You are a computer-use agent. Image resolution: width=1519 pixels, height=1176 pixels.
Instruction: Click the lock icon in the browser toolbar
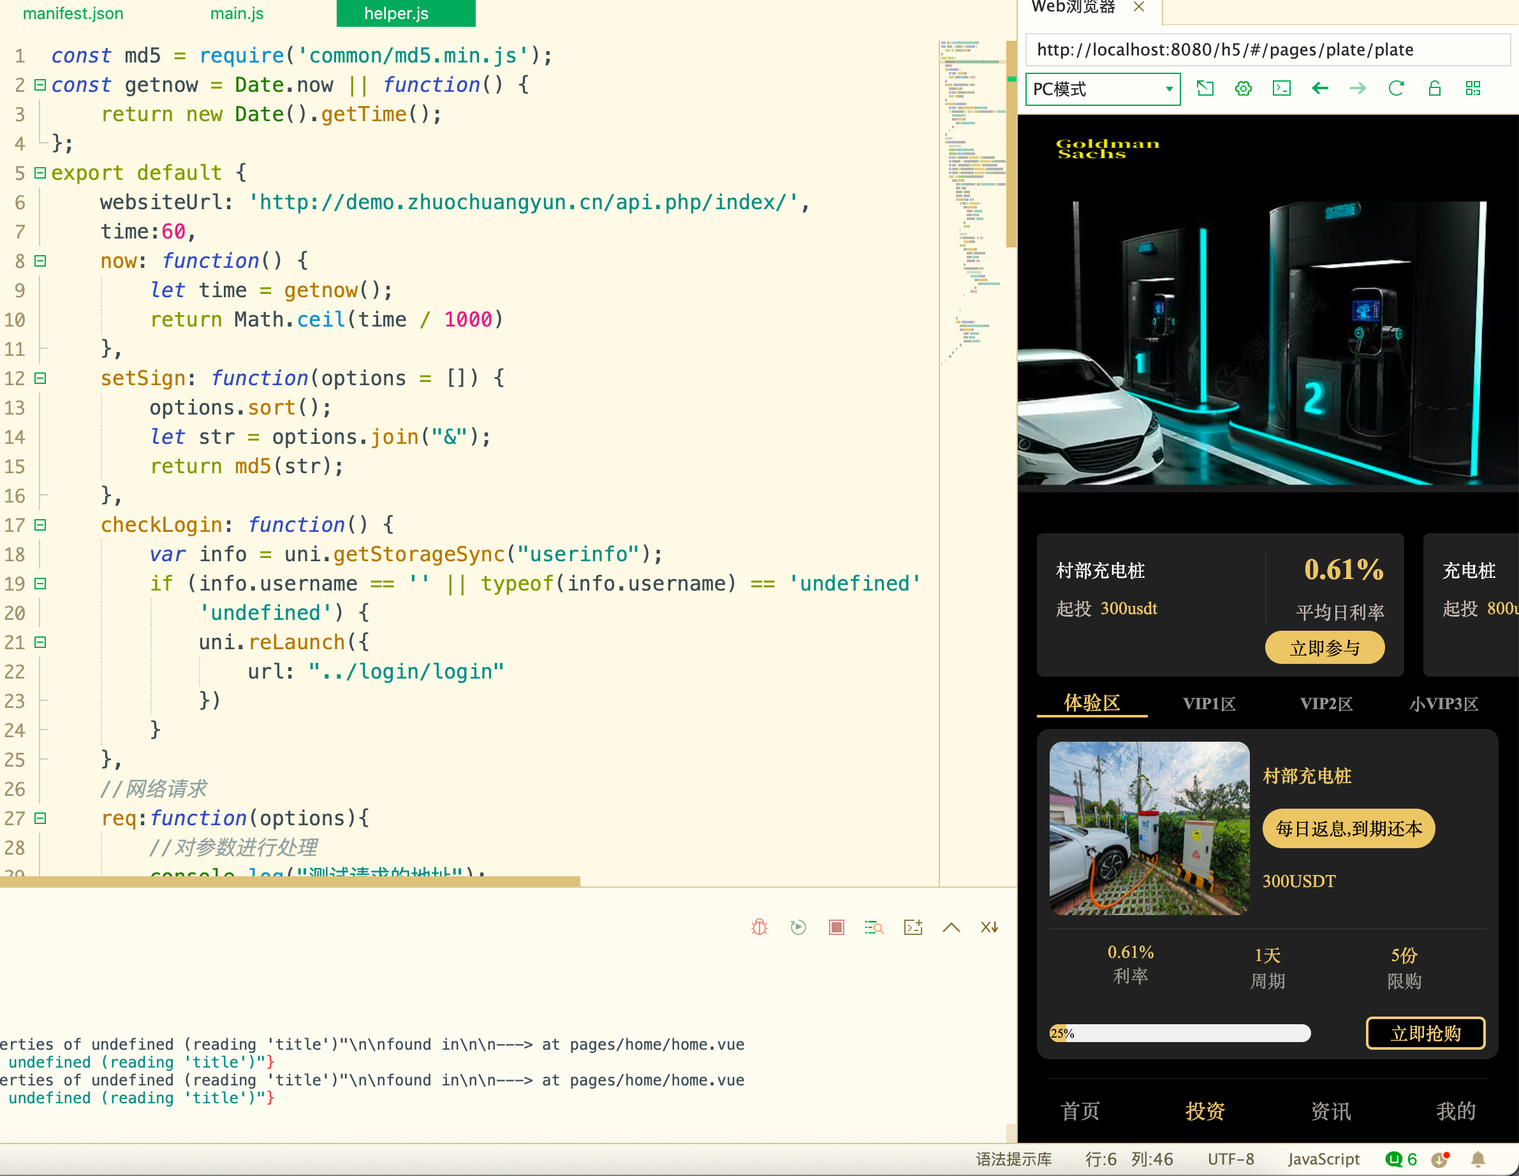[x=1434, y=88]
